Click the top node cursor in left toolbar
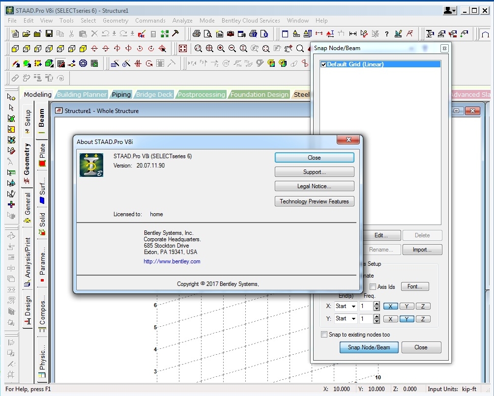The width and height of the screenshot is (494, 396). pyautogui.click(x=11, y=97)
